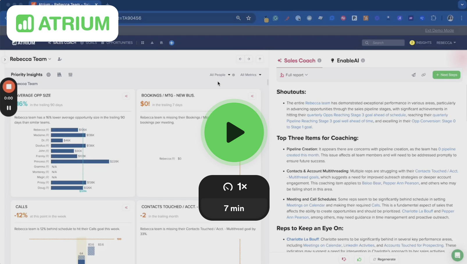Open the pipeline created this month link

pos(371,152)
